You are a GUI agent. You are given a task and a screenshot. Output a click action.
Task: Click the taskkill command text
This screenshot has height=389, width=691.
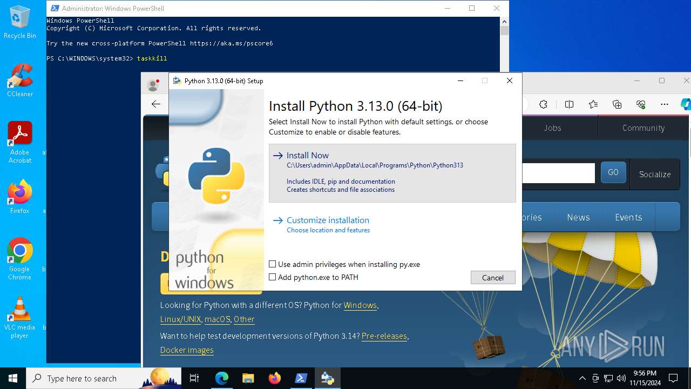tap(152, 58)
